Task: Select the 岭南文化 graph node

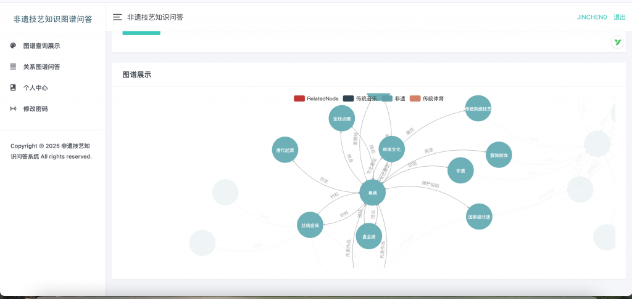Action: tap(391, 149)
